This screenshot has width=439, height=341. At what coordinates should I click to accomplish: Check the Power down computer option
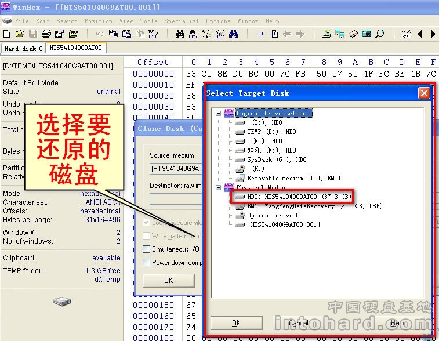point(147,263)
